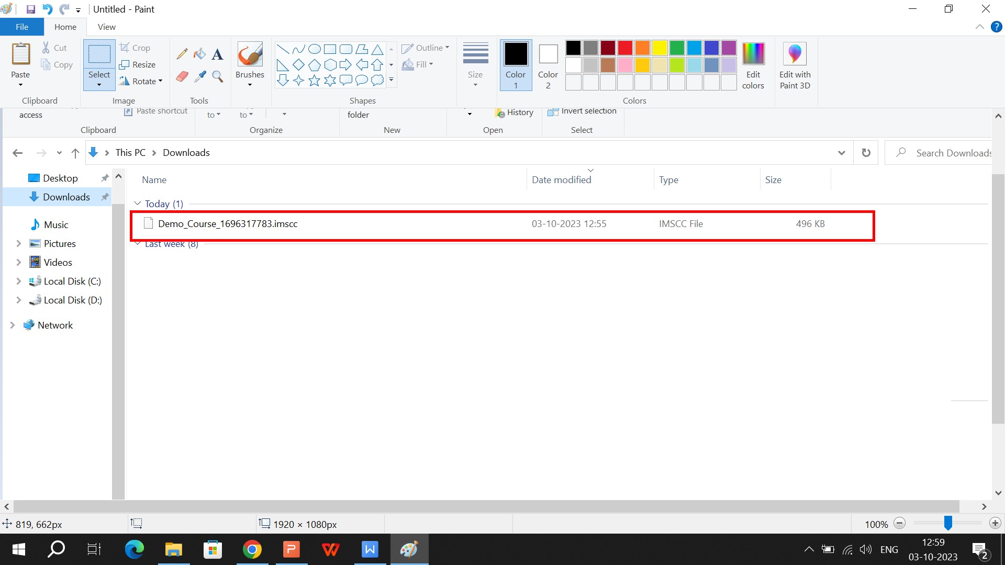Open the Rotate dropdown
This screenshot has height=565, width=1005.
click(x=141, y=81)
